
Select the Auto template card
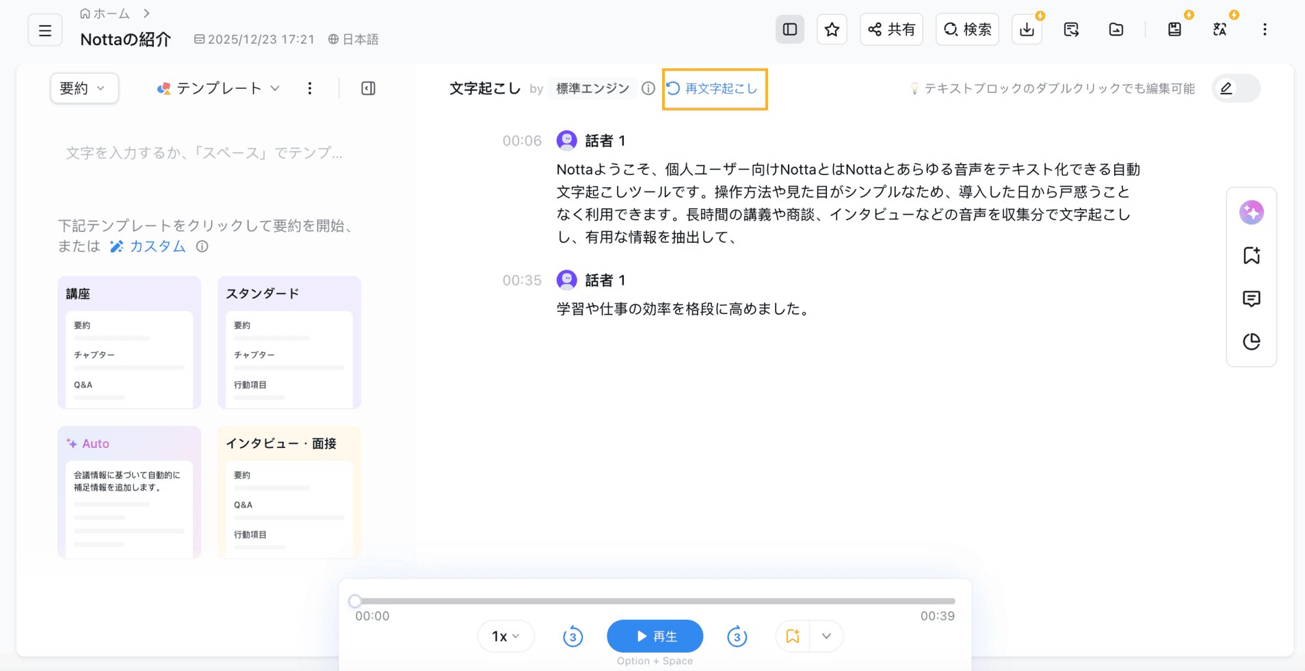(x=129, y=492)
